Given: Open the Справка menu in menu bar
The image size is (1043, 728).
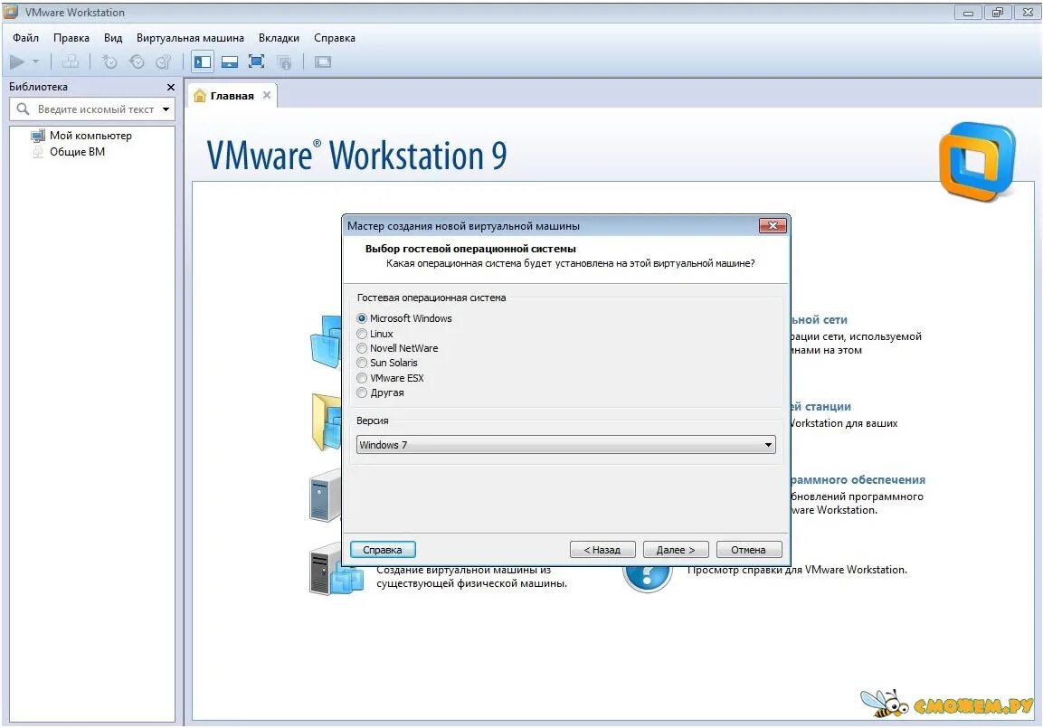Looking at the screenshot, I should click(335, 38).
